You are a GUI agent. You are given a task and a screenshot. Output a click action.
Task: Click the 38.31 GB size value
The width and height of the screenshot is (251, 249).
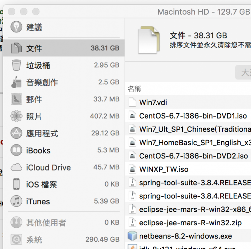(105, 48)
